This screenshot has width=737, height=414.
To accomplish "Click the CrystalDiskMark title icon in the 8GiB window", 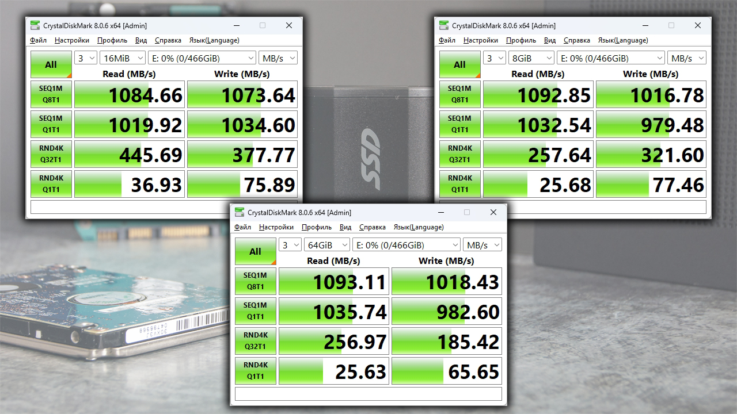I will (x=444, y=25).
